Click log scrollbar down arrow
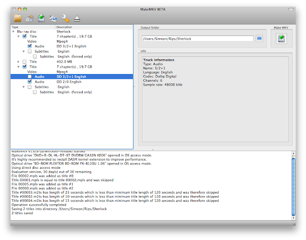 (293, 218)
